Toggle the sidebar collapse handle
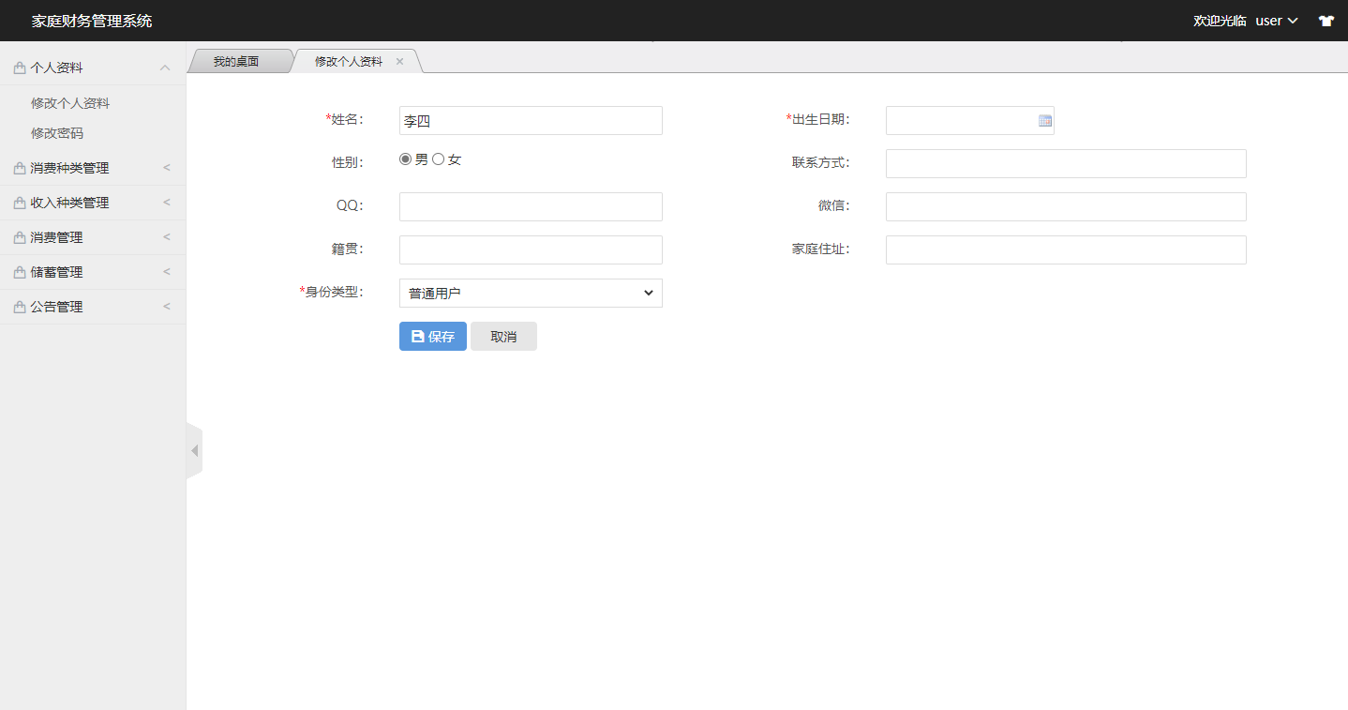 click(x=194, y=449)
